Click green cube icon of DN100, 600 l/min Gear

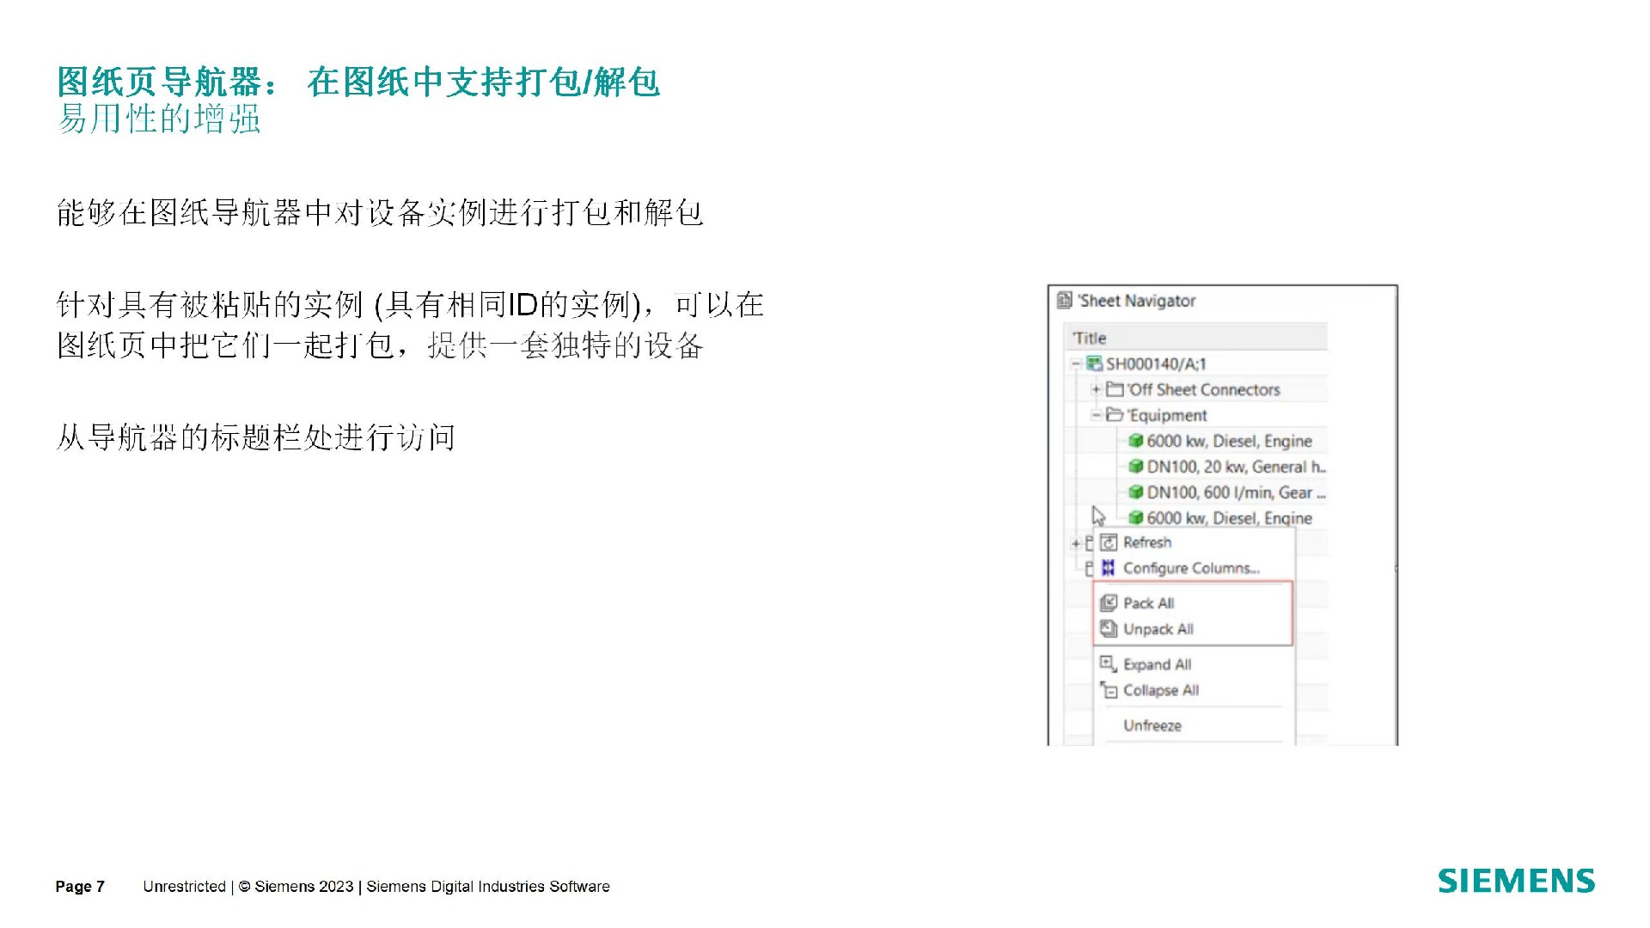pyautogui.click(x=1136, y=492)
